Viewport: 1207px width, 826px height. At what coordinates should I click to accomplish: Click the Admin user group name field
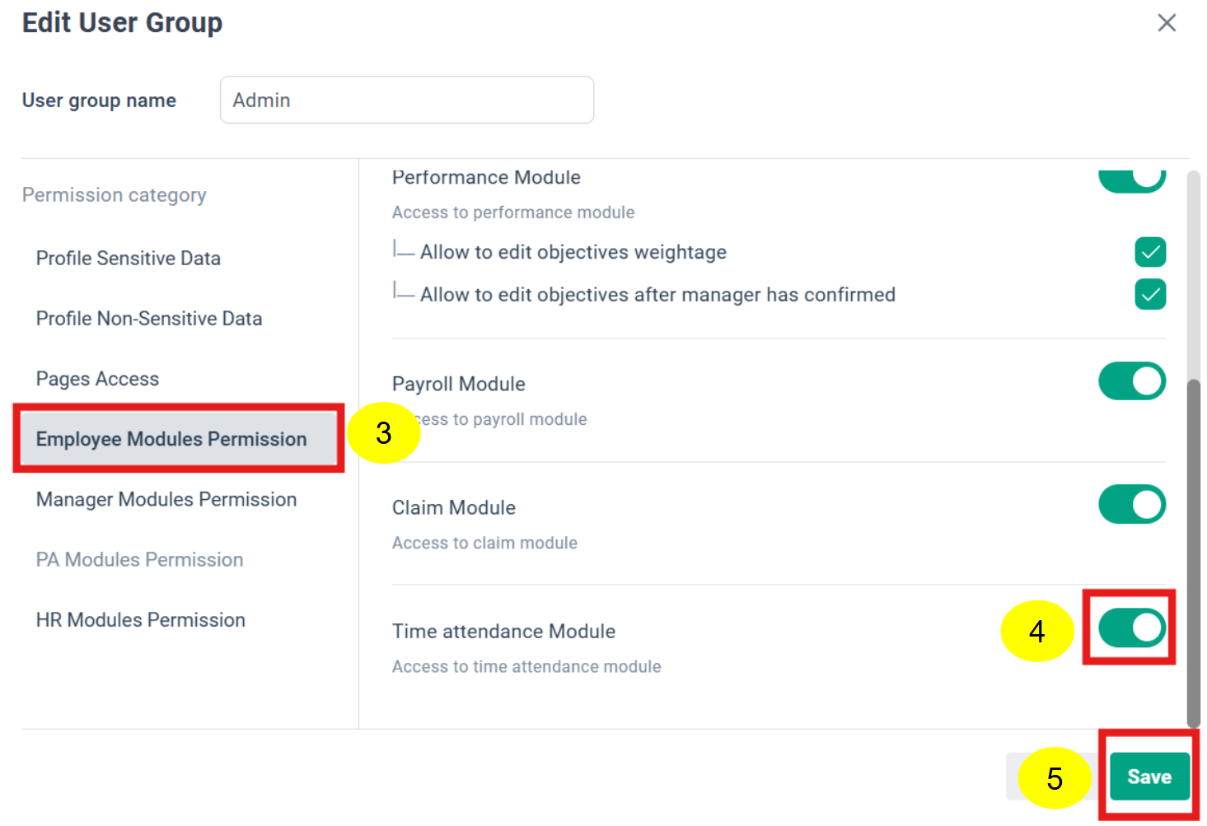(406, 100)
